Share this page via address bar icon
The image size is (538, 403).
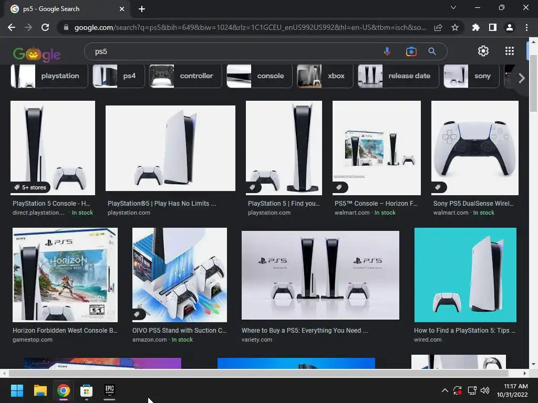438,27
